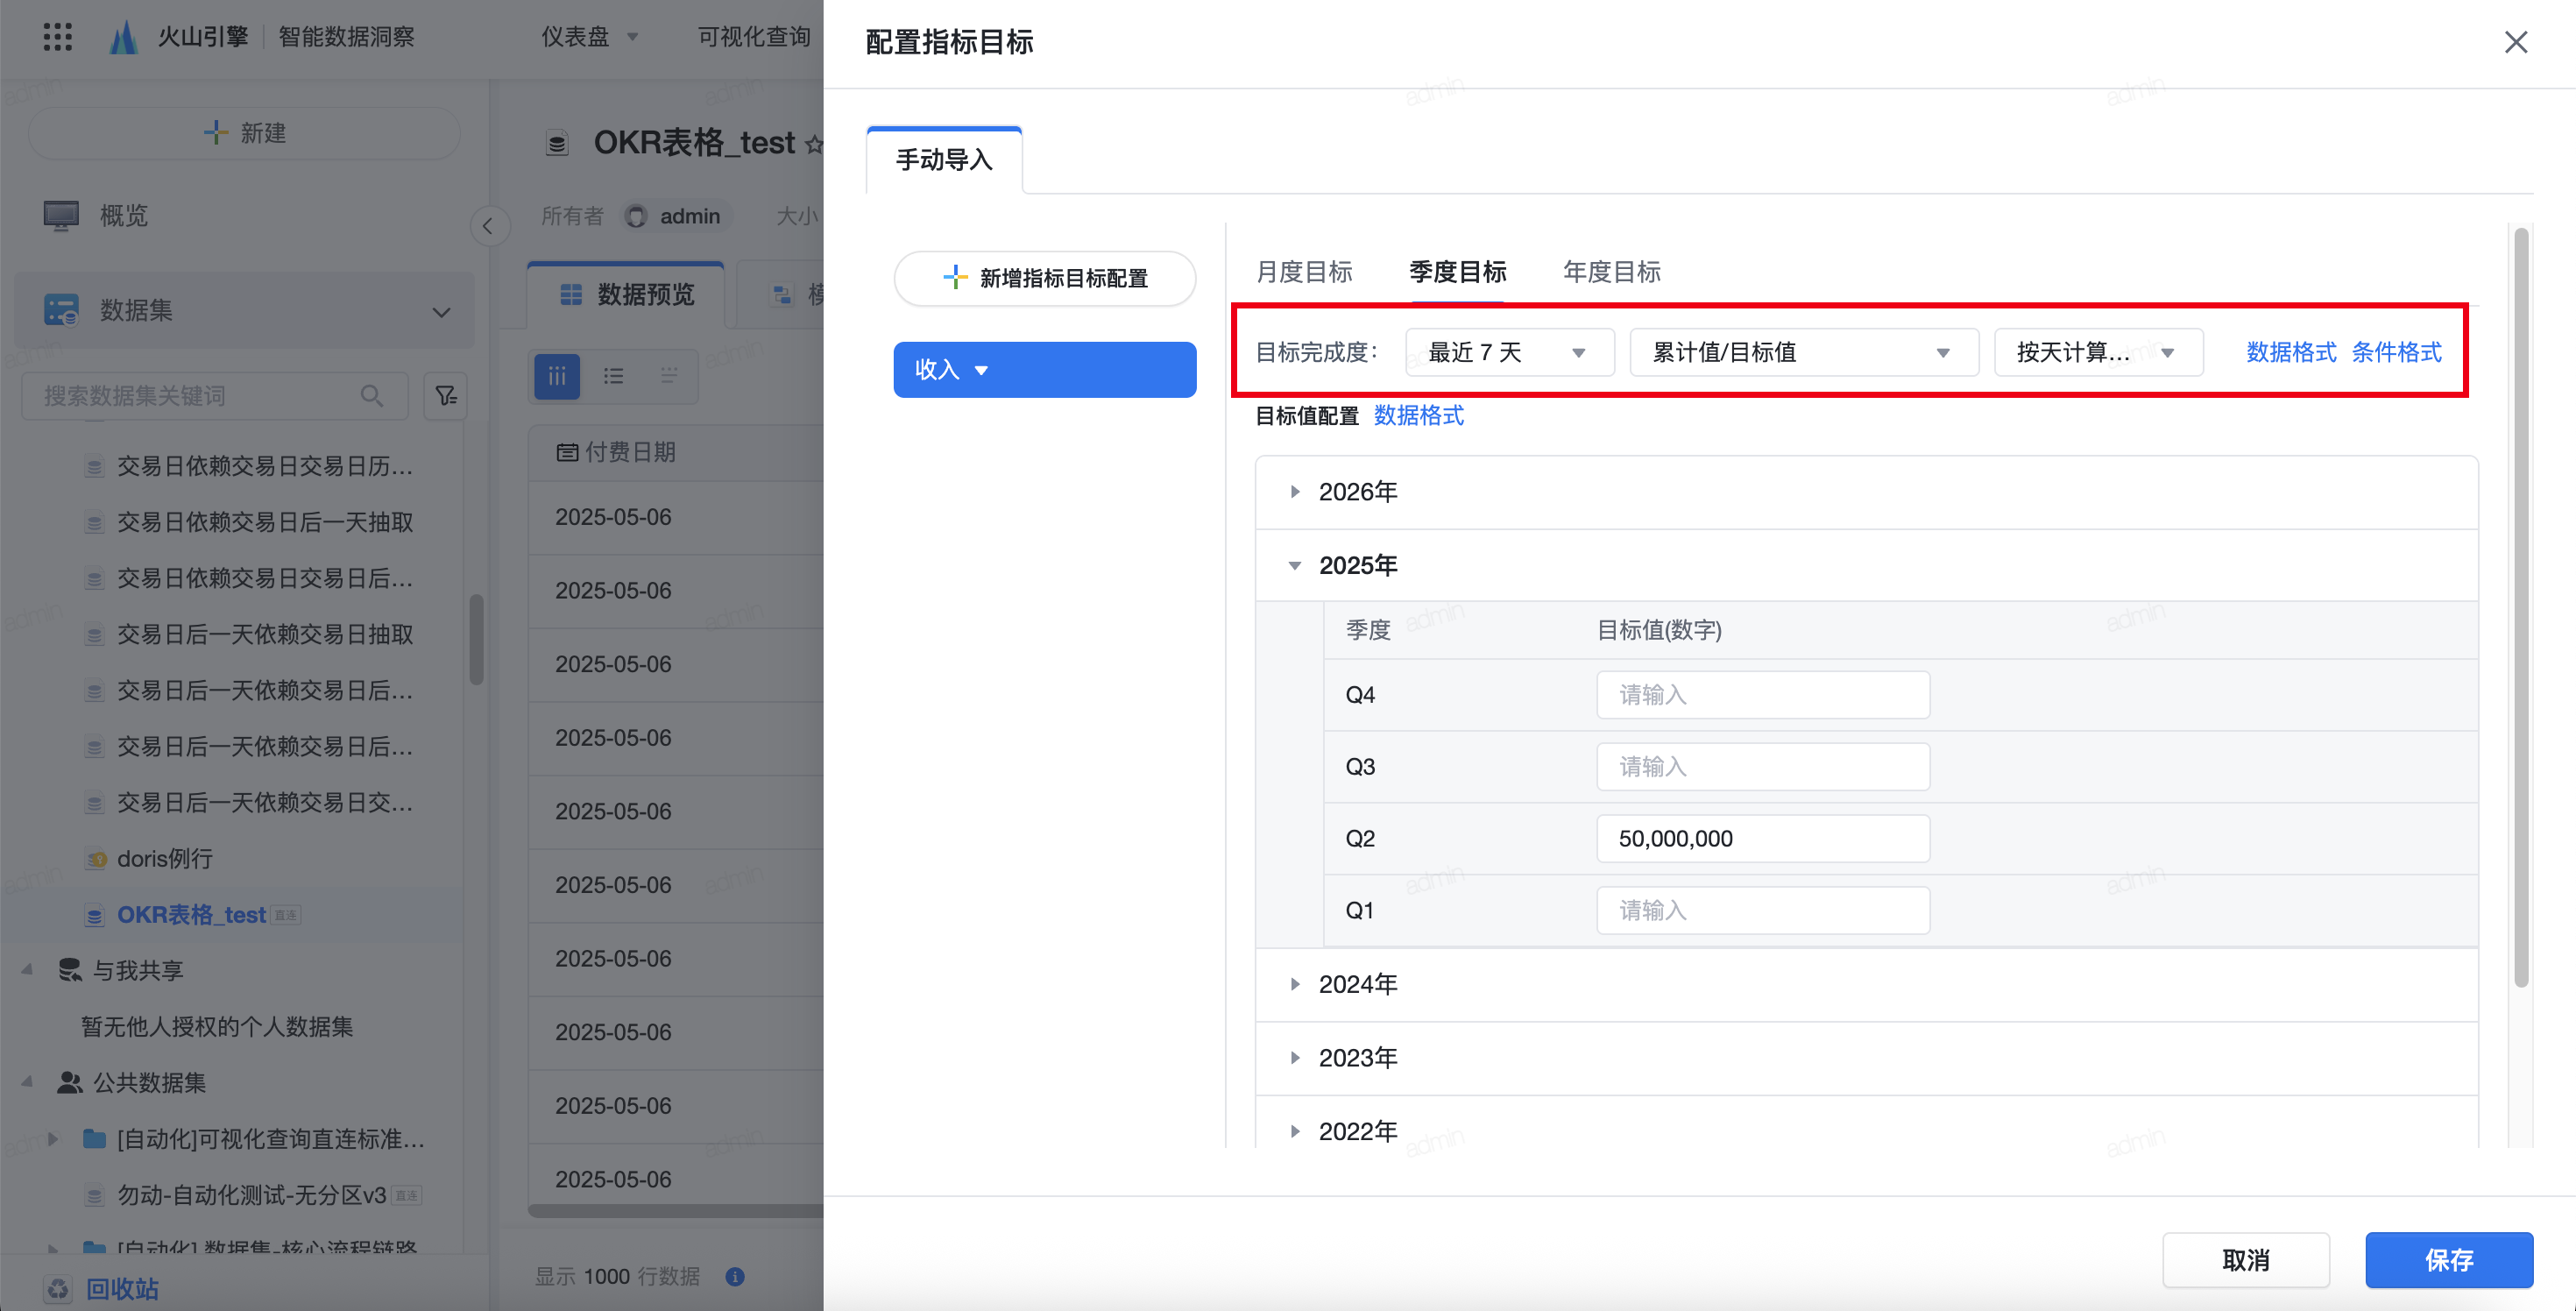
Task: Close the 配置指标目标 dialog
Action: pos(2515,42)
